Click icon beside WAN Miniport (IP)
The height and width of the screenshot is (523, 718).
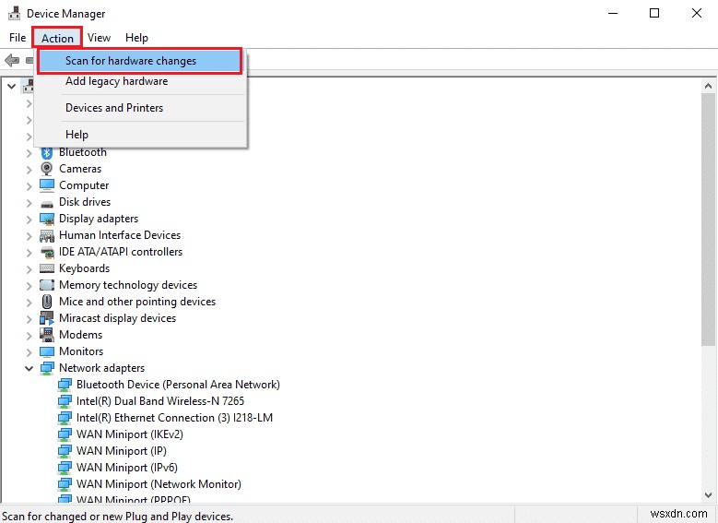point(65,450)
